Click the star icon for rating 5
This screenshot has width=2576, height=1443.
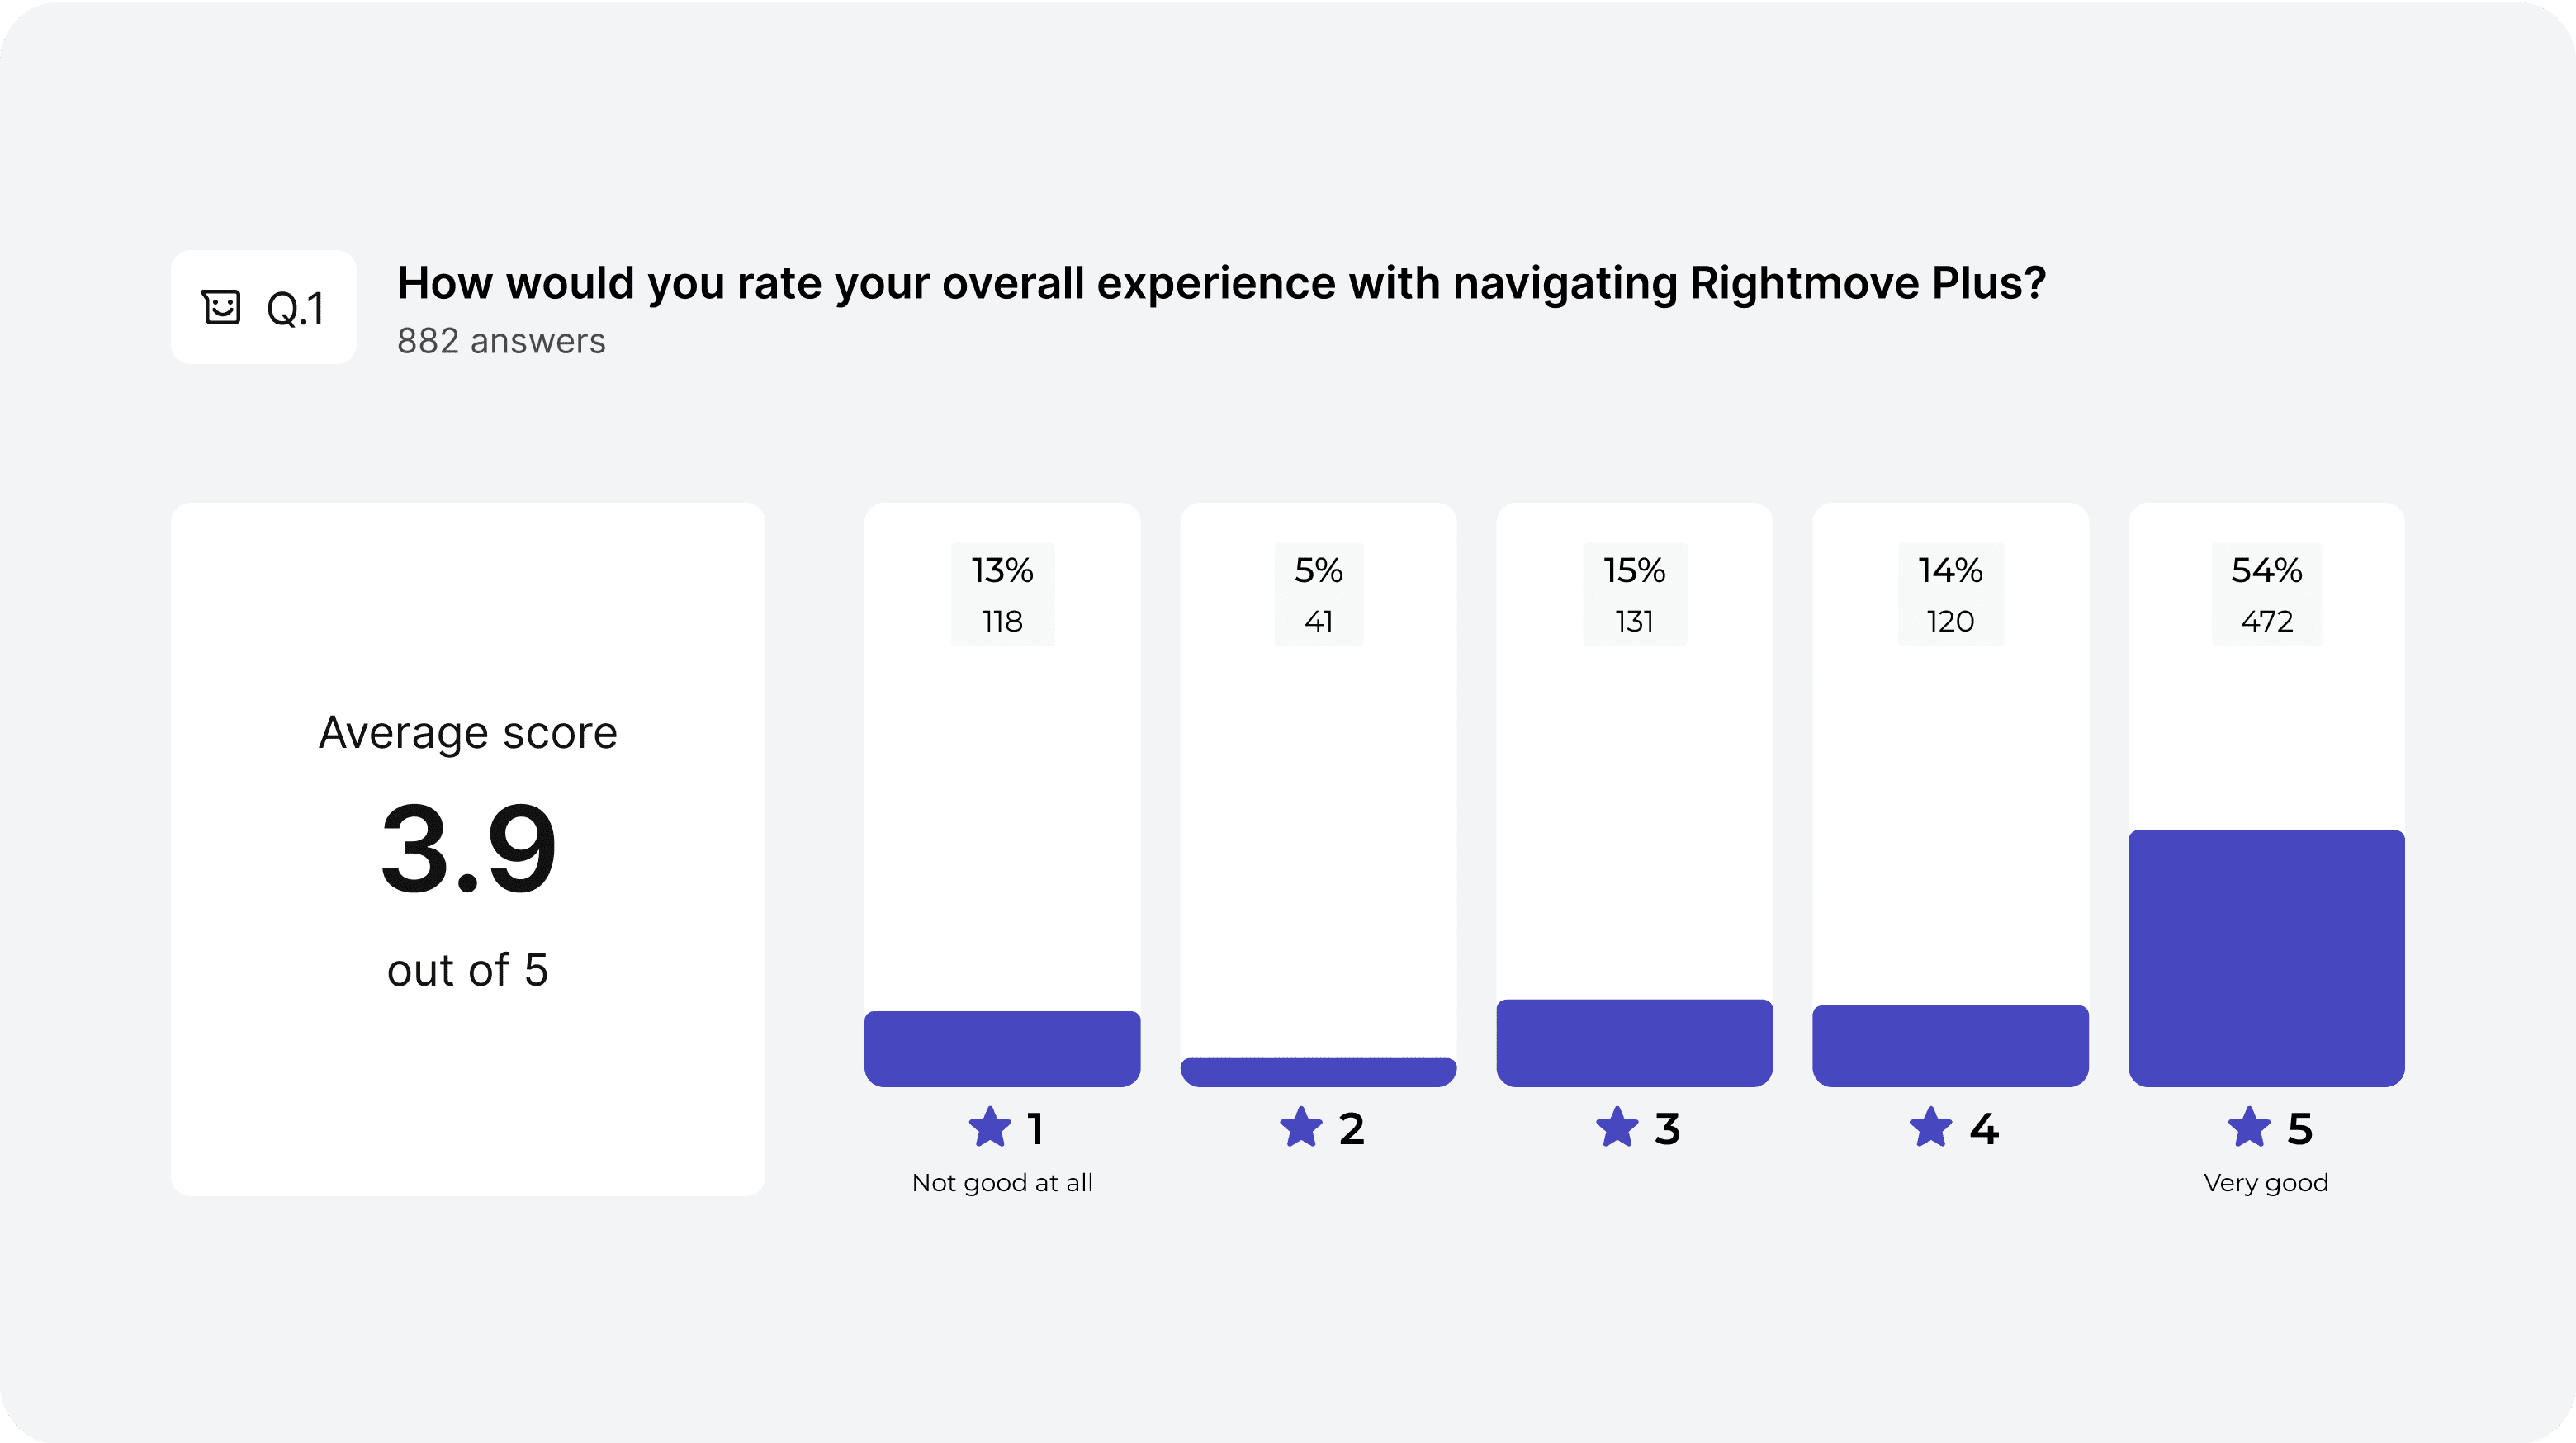(2249, 1127)
